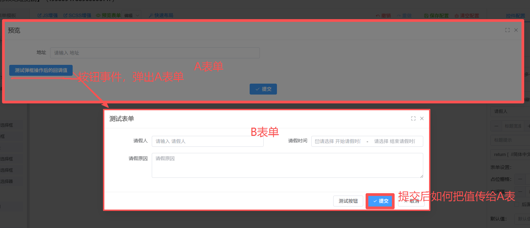Image resolution: width=530 pixels, height=228 pixels.
Task: Click the 地址 input field
Action: pyautogui.click(x=155, y=53)
